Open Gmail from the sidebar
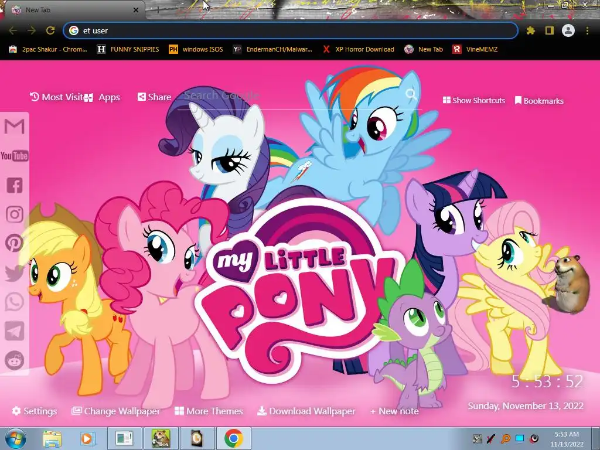Image resolution: width=600 pixels, height=450 pixels. (x=15, y=127)
